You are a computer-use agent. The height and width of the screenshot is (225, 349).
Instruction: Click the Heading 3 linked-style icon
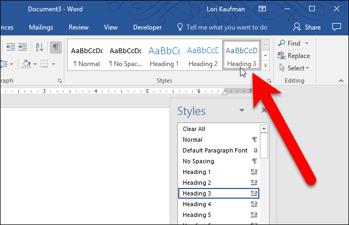pyautogui.click(x=254, y=193)
